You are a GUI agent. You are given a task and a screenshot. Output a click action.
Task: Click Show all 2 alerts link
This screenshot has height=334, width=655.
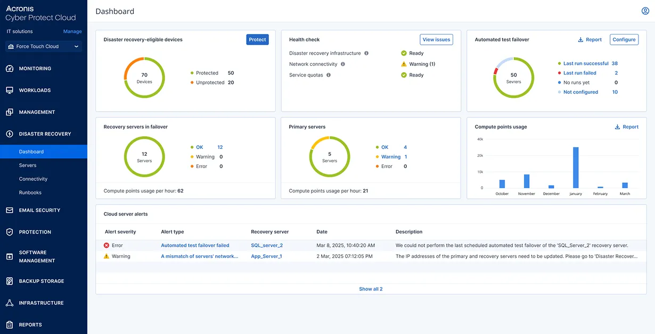coord(371,289)
